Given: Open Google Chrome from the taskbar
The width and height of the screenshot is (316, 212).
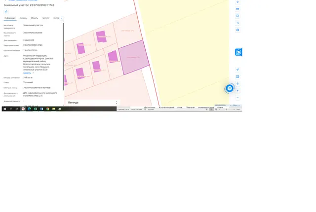Looking at the screenshot, I should click(x=48, y=109).
